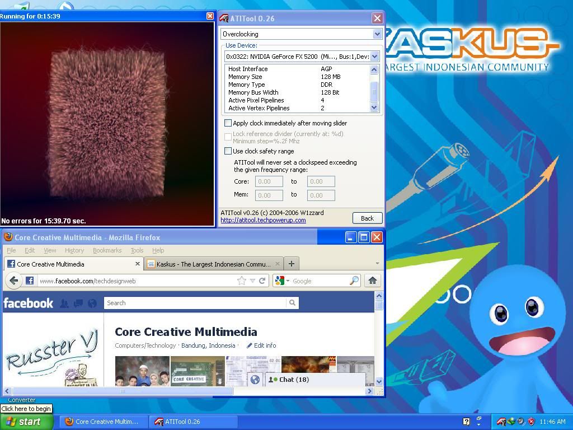Screen dimensions: 573x430
Task: Open Facebook notifications globe icon
Action: tap(92, 303)
